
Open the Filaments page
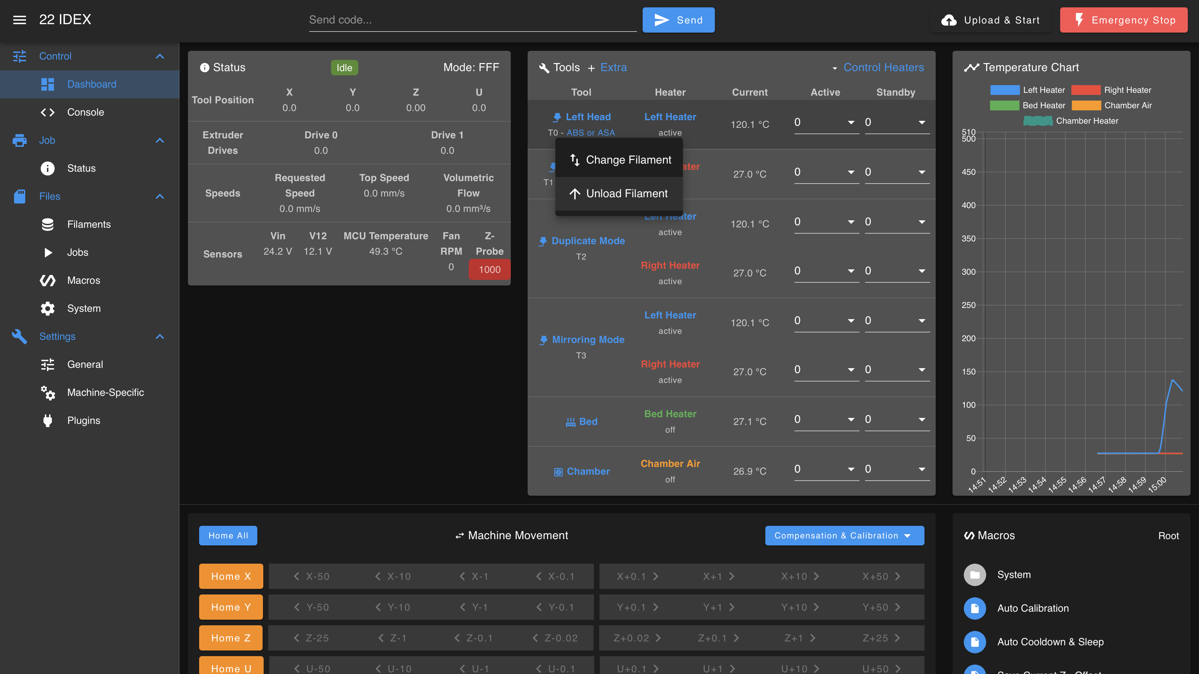pyautogui.click(x=90, y=224)
